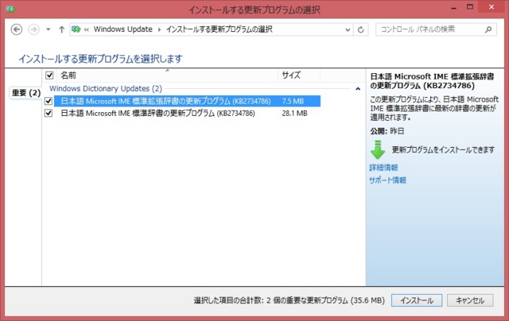Open recent locations dropdown arrow
509x321 pixels.
coord(48,29)
